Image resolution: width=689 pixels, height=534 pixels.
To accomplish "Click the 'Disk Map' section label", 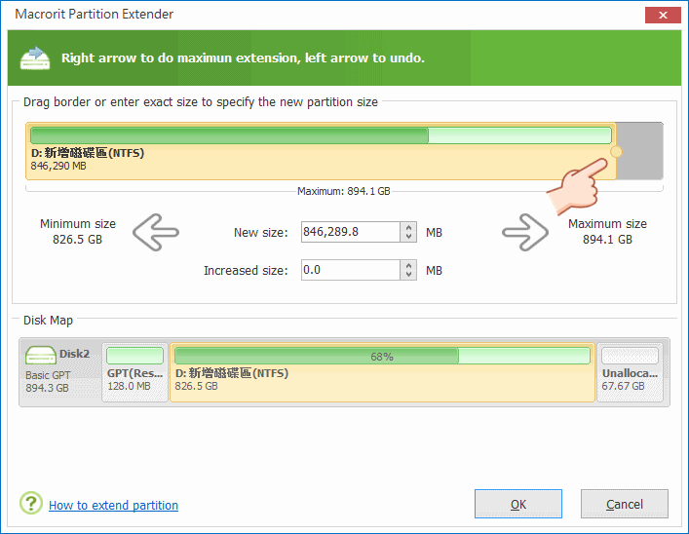I will (48, 320).
